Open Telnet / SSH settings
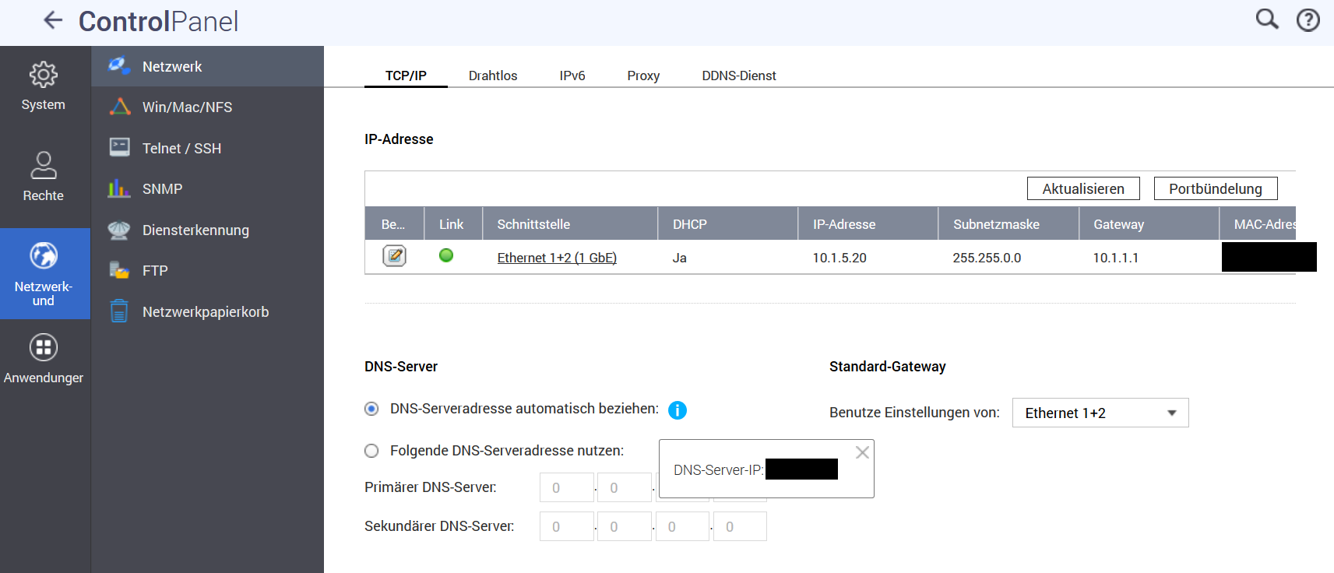Viewport: 1334px width, 573px height. pos(208,148)
